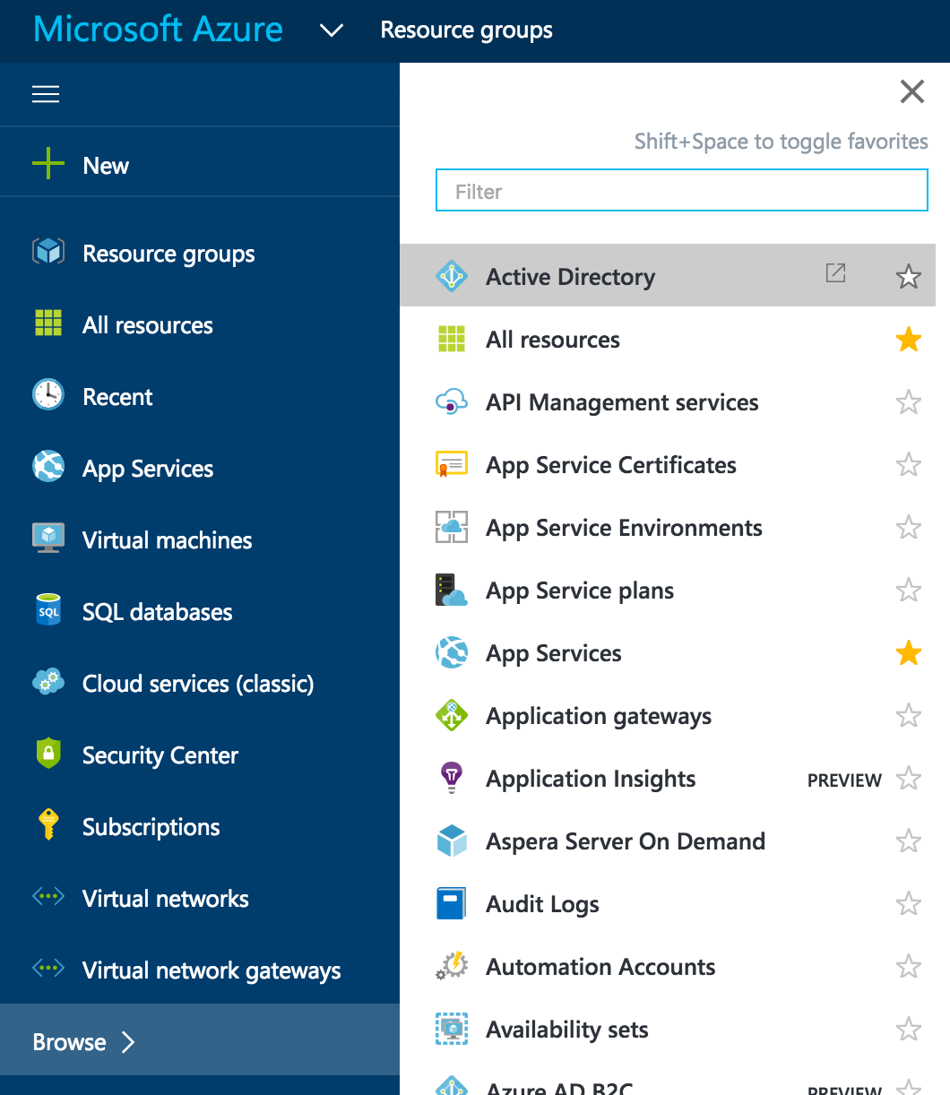Open Active Directory external link icon
This screenshot has height=1095, width=950.
[835, 274]
